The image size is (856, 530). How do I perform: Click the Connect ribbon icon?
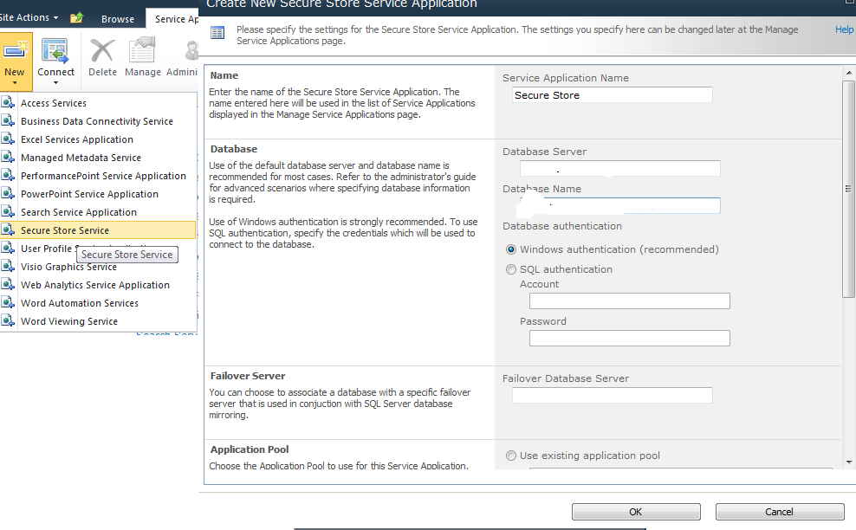tap(55, 52)
